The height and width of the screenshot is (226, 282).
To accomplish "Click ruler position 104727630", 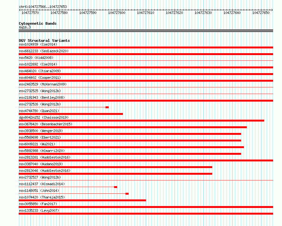I will point(203,13).
